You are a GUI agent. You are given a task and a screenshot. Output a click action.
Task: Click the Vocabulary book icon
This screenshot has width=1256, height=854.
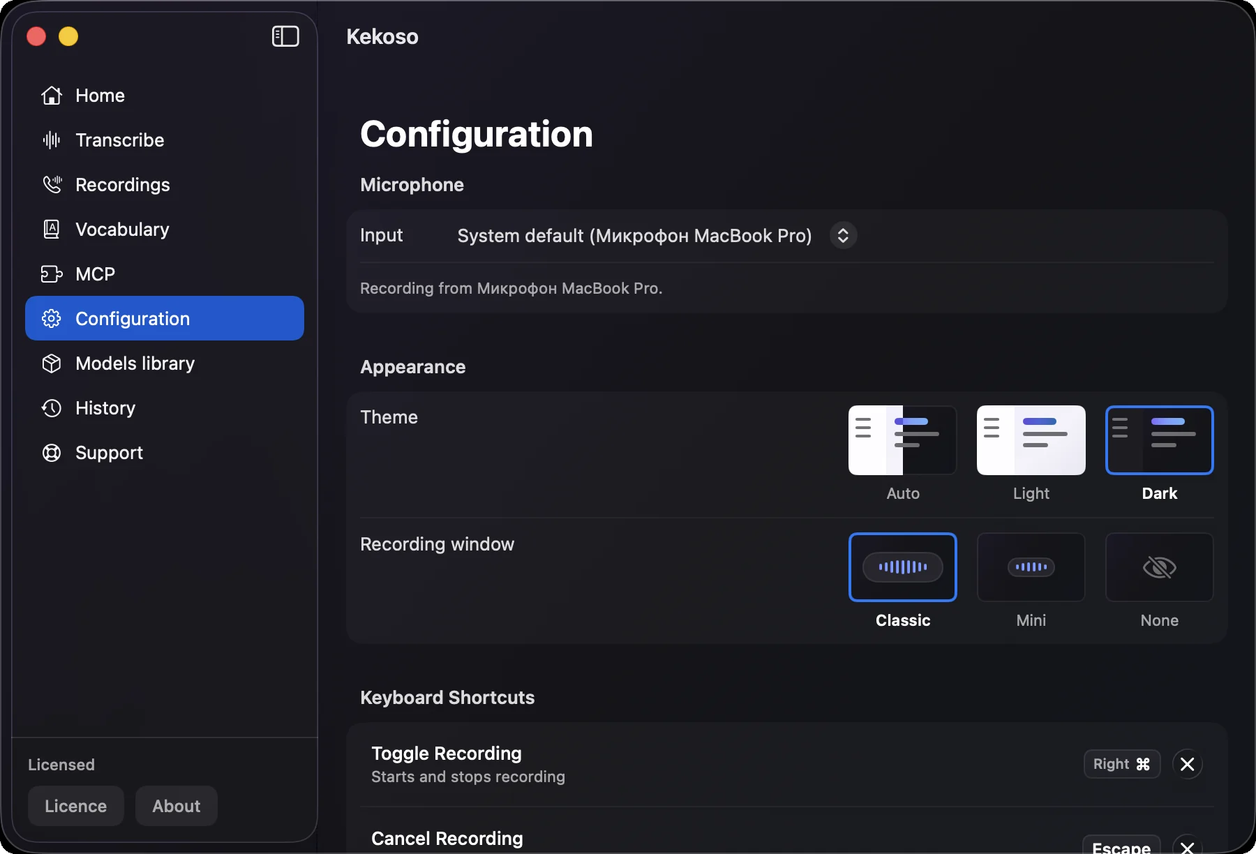click(x=52, y=230)
